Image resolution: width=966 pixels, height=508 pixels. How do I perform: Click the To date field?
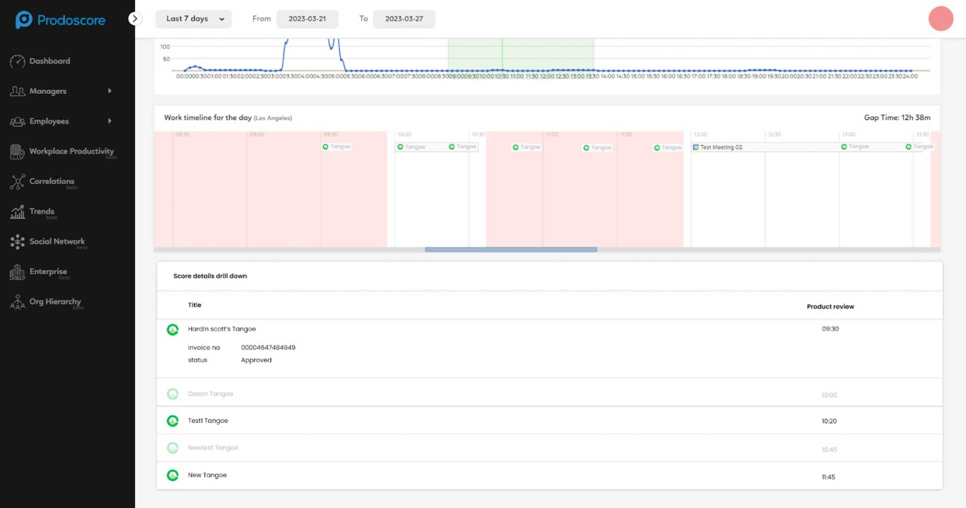click(404, 19)
